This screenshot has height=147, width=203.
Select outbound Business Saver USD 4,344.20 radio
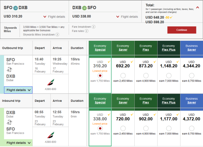(x=192, y=76)
